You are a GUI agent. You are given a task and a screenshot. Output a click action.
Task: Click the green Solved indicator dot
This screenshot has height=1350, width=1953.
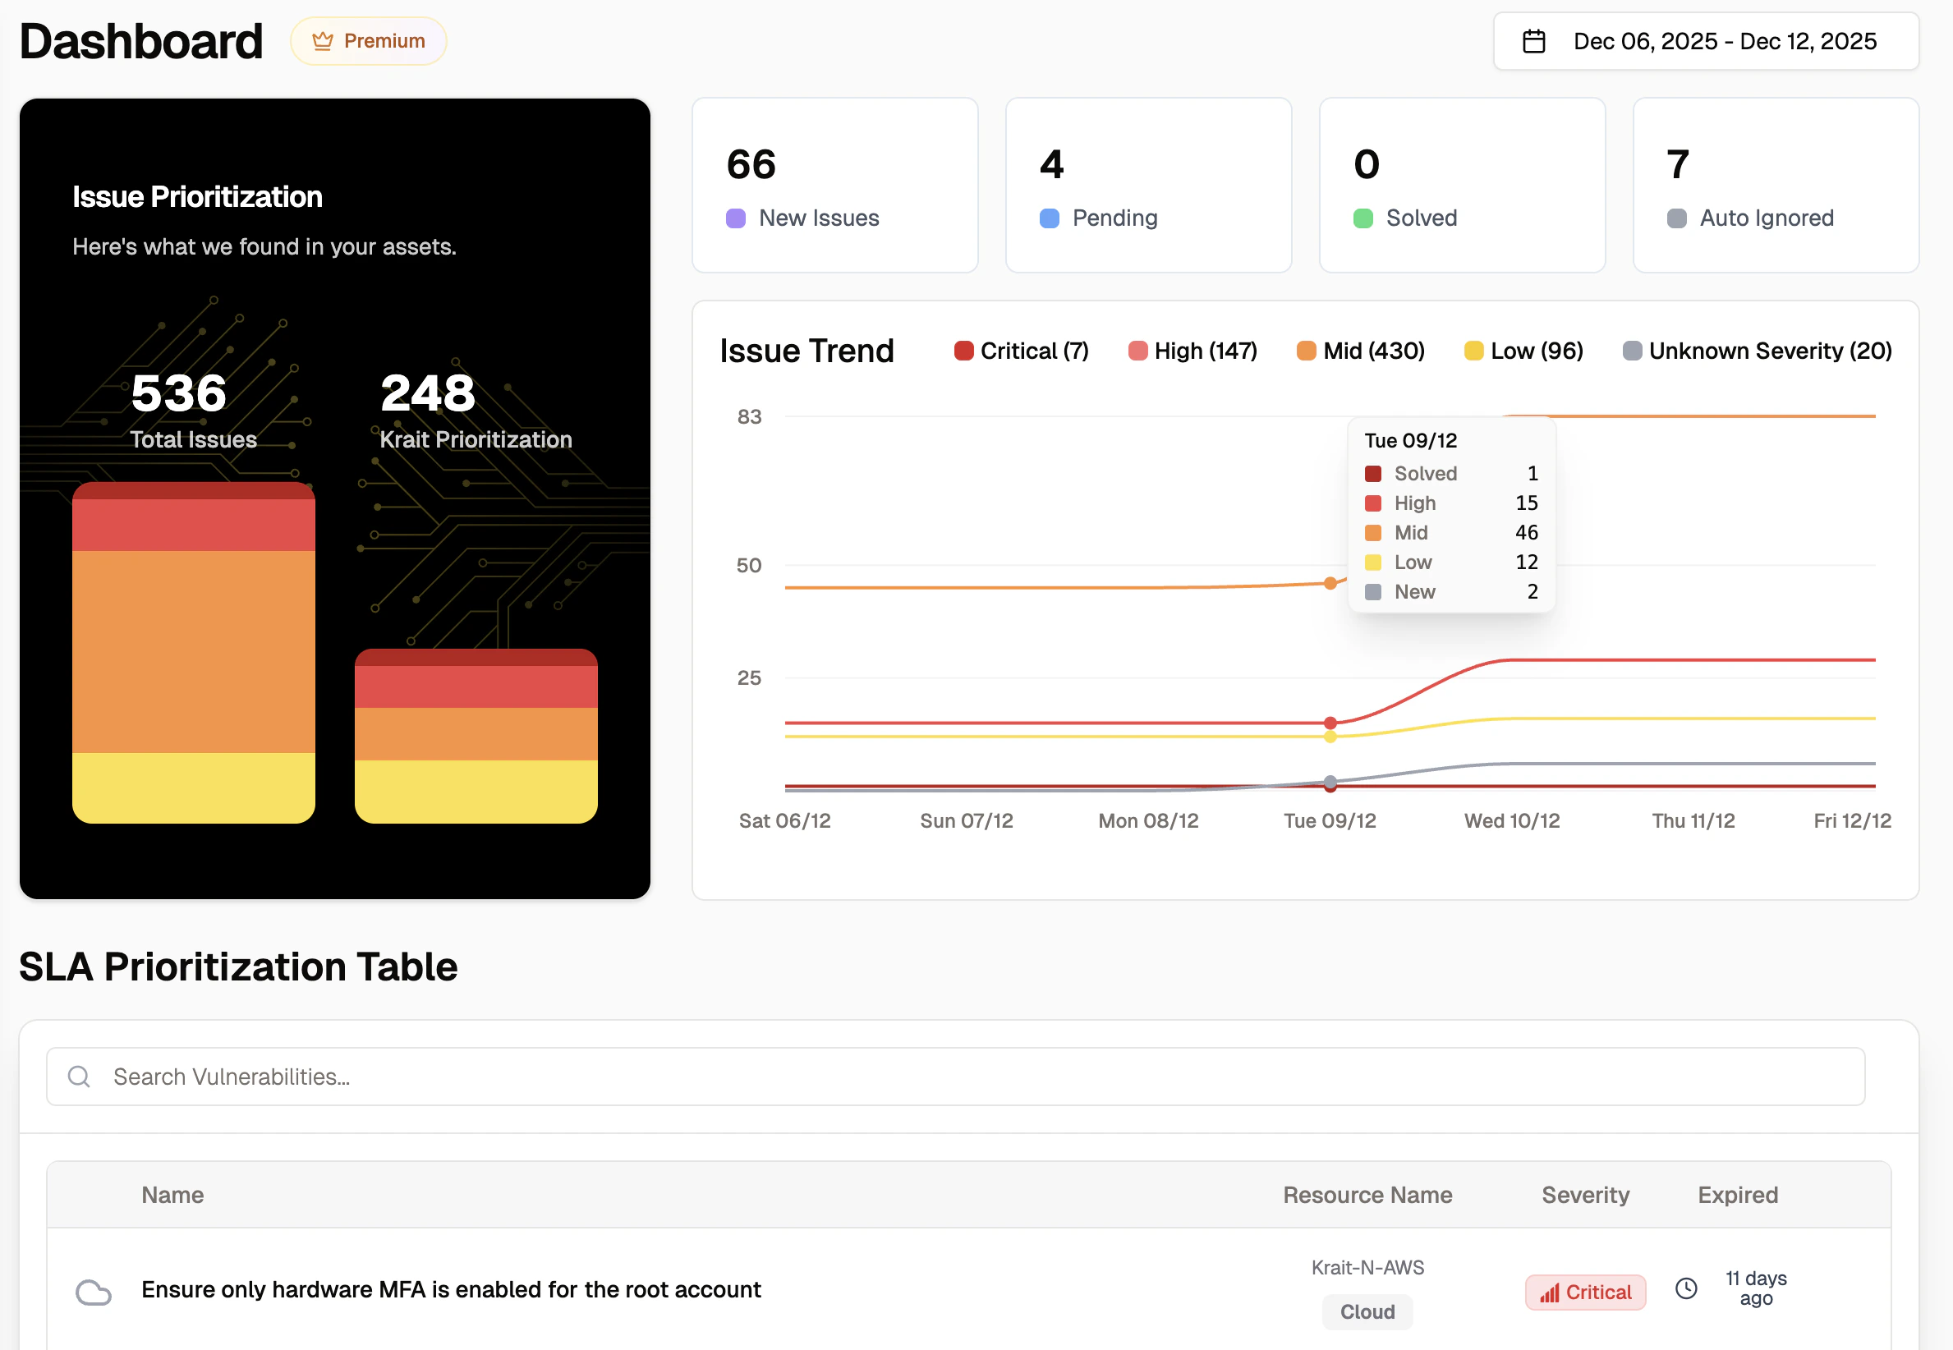pyautogui.click(x=1362, y=218)
